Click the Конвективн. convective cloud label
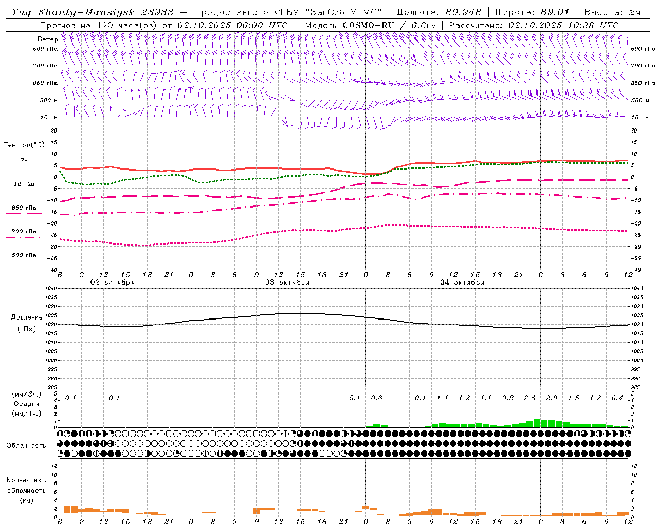Screen dimensions: 658x526 pos(26,480)
